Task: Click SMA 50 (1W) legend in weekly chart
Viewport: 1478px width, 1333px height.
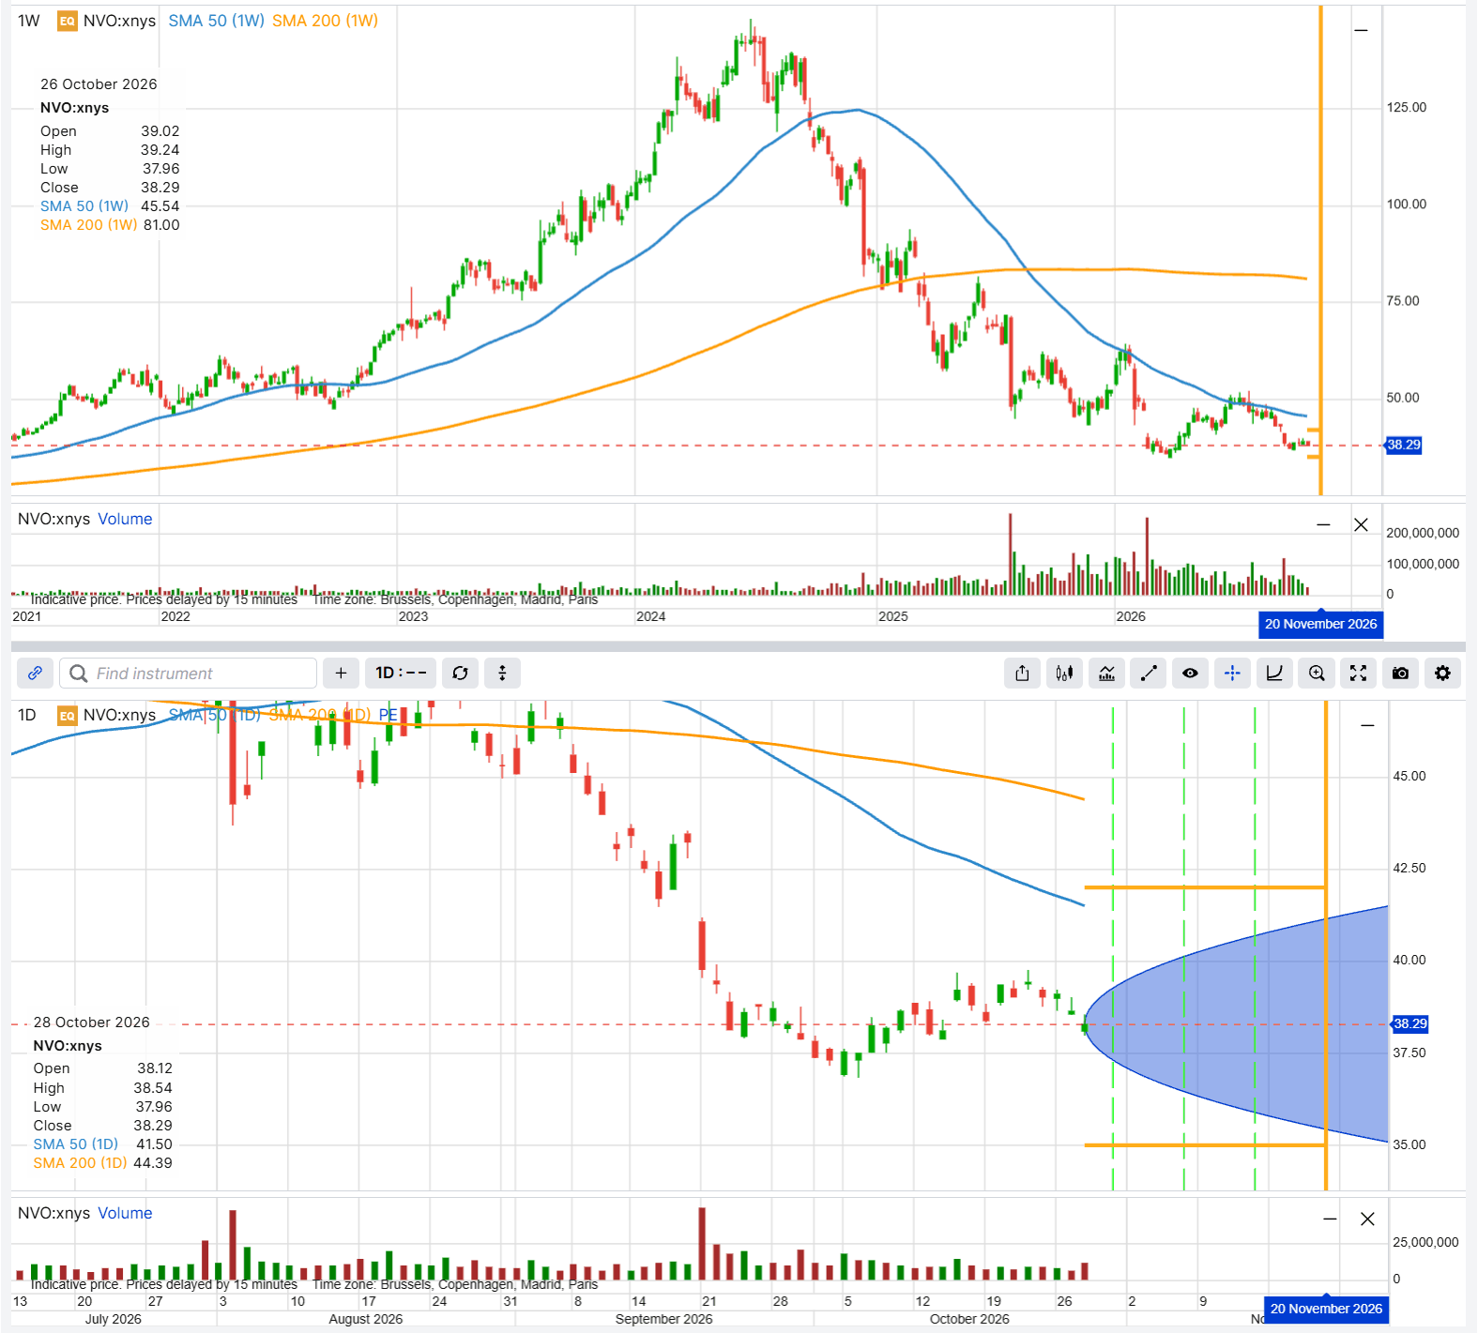Action: coord(216,21)
